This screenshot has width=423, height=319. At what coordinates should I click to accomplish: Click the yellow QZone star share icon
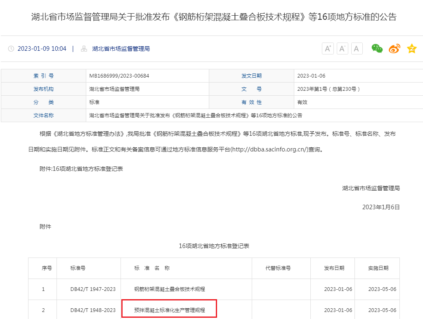pyautogui.click(x=411, y=48)
